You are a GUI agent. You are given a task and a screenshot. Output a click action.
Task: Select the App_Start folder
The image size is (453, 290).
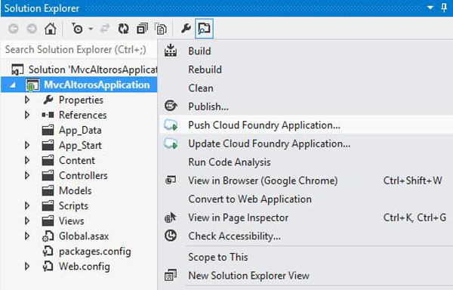(80, 145)
